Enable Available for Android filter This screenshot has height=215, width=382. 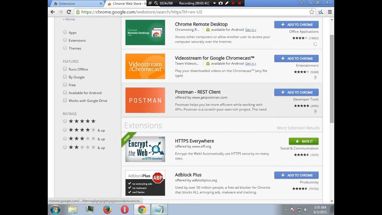pyautogui.click(x=65, y=92)
